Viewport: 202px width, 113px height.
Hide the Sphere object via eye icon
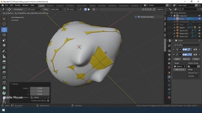199,28
